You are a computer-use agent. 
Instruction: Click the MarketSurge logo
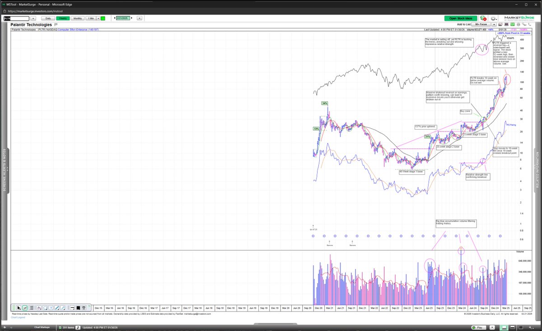[x=518, y=19]
